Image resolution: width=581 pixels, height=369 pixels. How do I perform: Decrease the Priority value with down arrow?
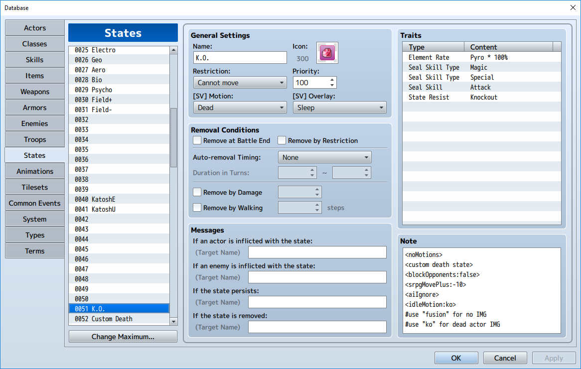click(332, 85)
